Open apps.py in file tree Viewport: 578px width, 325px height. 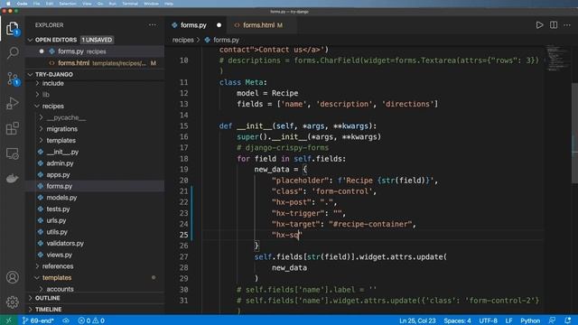point(58,174)
